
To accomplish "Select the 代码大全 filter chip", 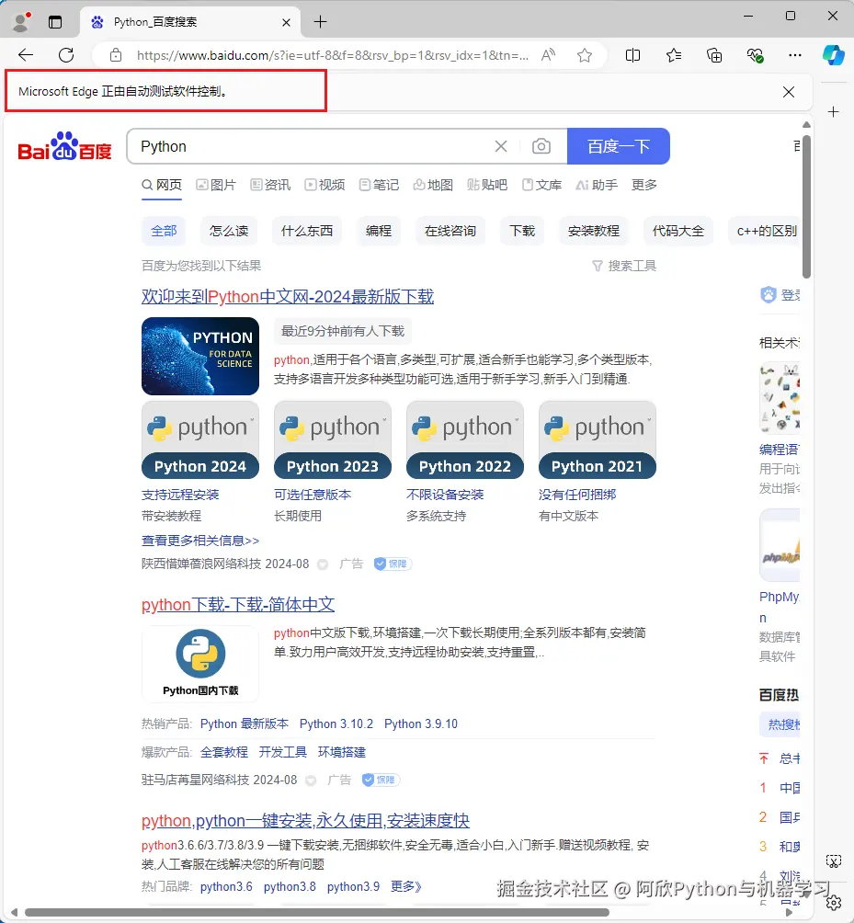I will (x=678, y=231).
